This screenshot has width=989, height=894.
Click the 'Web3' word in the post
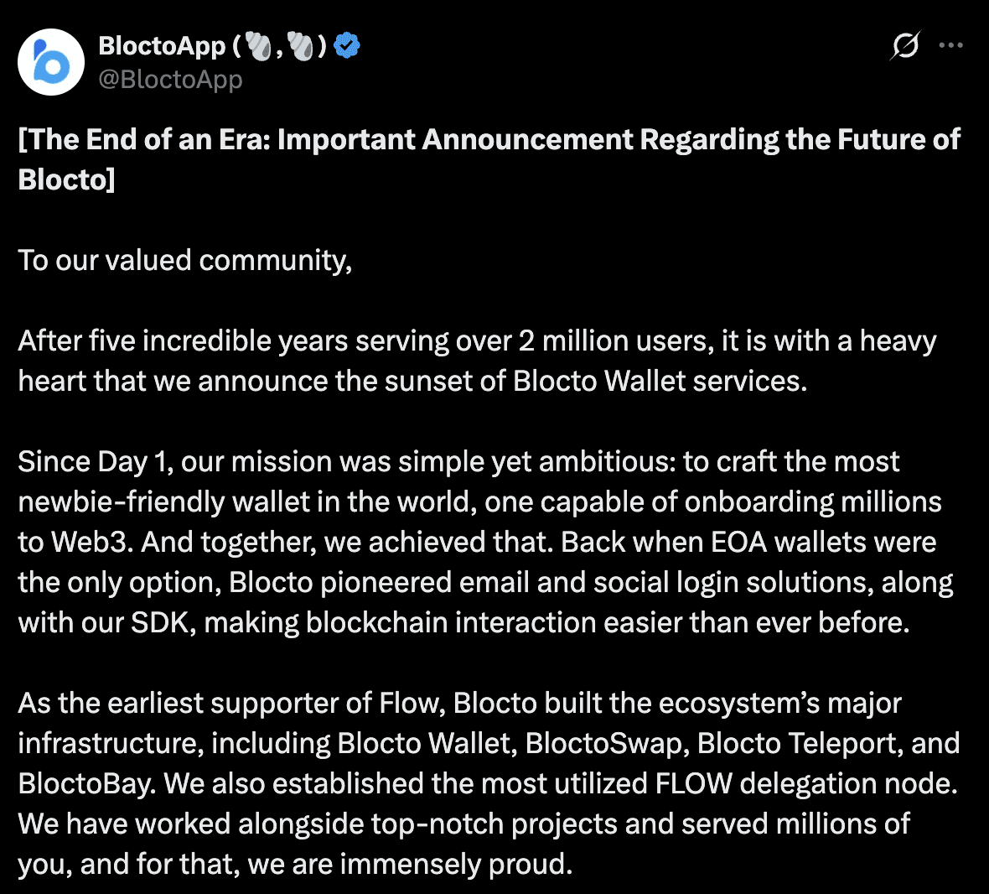(91, 542)
